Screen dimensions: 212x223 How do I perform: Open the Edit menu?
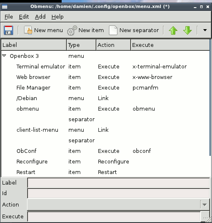24,17
